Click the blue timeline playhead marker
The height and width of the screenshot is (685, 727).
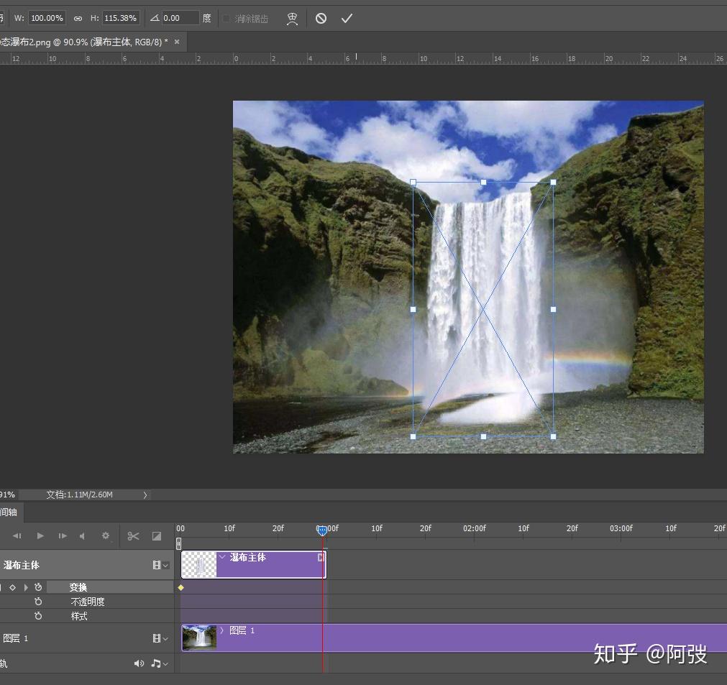[321, 530]
